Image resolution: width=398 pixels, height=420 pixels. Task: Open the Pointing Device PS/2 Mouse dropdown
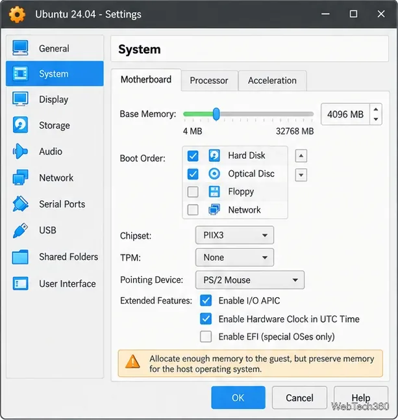click(250, 280)
